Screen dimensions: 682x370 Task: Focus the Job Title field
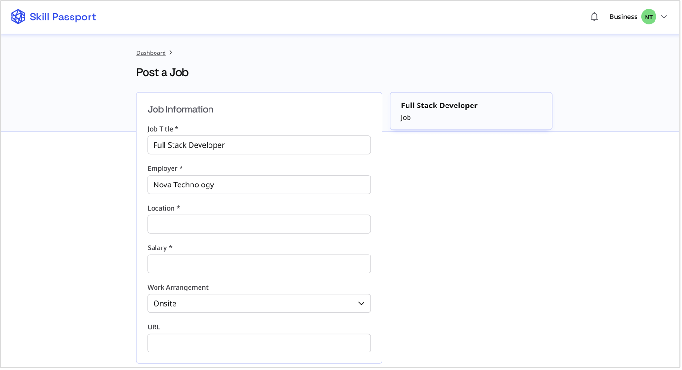pos(259,145)
